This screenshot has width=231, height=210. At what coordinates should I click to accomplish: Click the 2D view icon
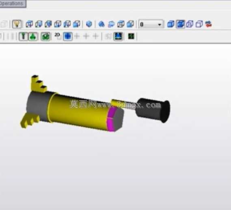(x=58, y=36)
